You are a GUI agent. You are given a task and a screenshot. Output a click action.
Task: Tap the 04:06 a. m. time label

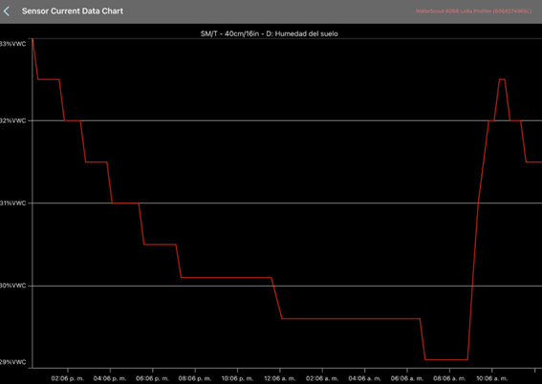(364, 378)
